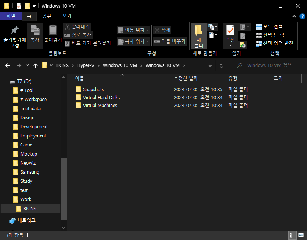Click Invert selection (선택 영역 반전)

(x=274, y=43)
